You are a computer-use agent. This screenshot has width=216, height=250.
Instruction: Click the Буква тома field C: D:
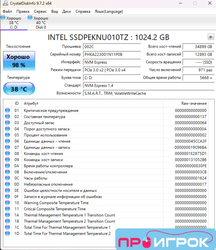(x=112, y=78)
